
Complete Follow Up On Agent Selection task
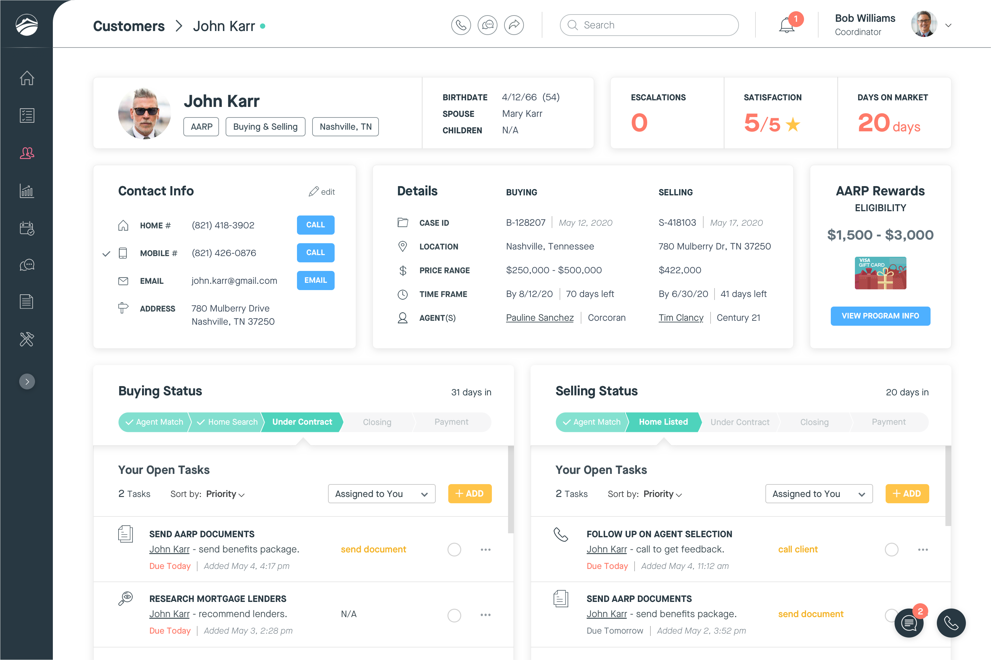click(x=891, y=549)
